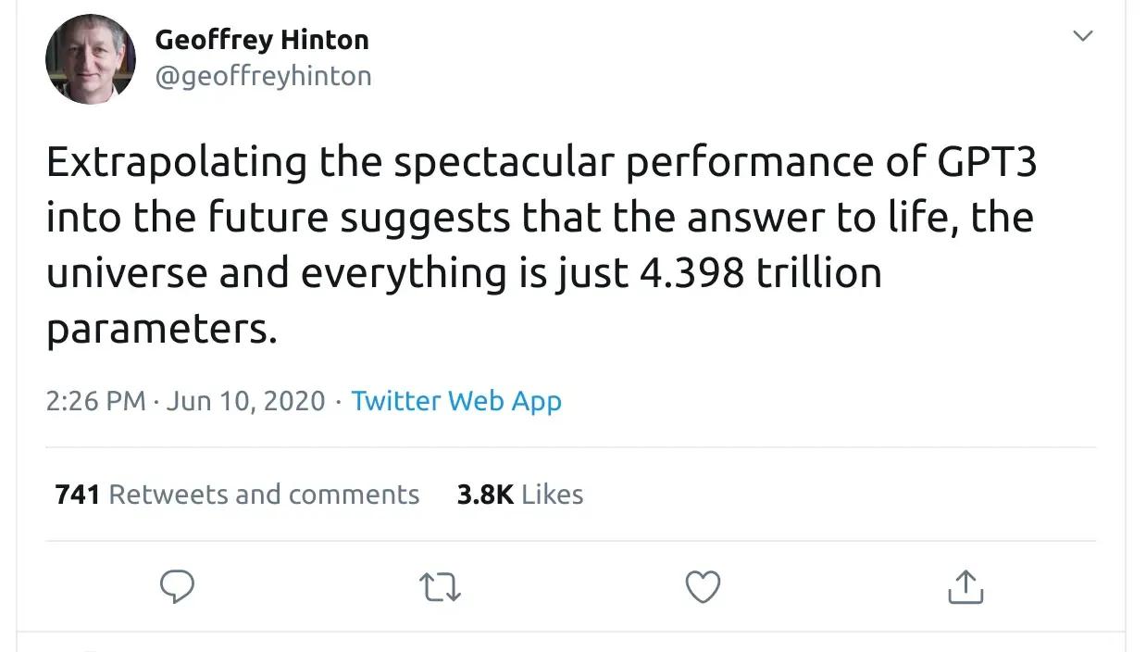Image resolution: width=1146 pixels, height=652 pixels.
Task: Open Geoffrey Hinton's profile photo
Action: 91,59
